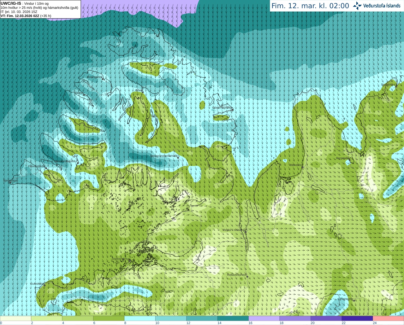Select the Gjögurflugvöllur station marker
Viewport: 404px width, 325px height.
[232, 109]
